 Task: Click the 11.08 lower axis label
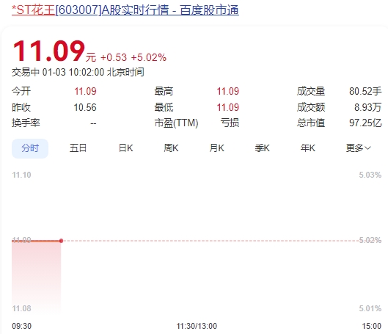21,308
